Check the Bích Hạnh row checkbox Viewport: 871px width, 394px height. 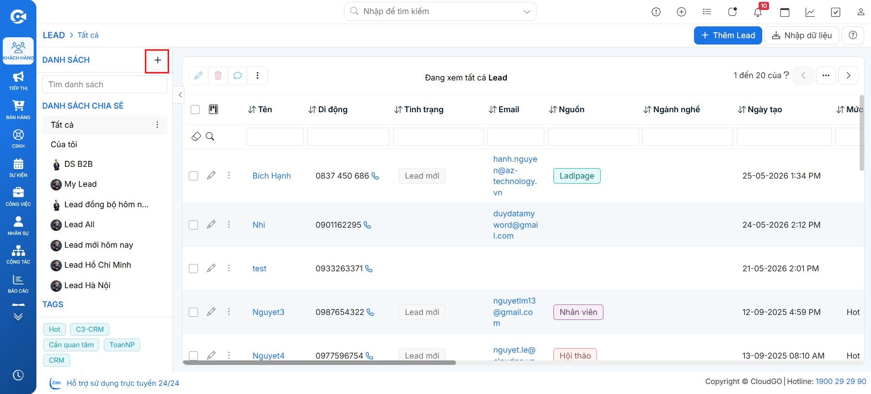point(193,176)
